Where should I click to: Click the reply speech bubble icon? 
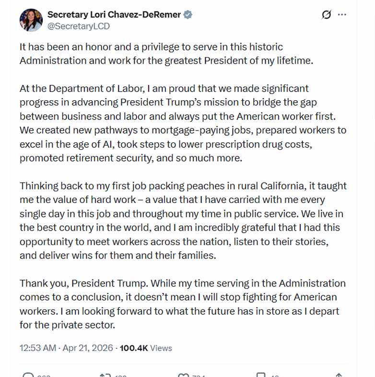pos(29,375)
